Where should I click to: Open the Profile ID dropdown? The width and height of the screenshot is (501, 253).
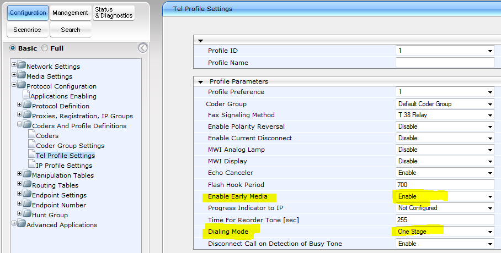click(x=445, y=51)
